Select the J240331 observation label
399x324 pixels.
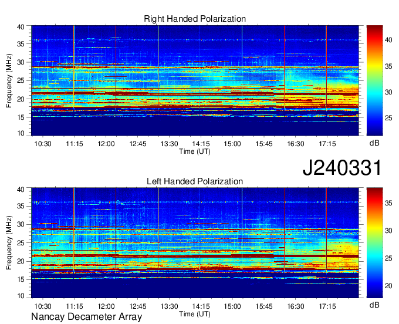(x=342, y=168)
